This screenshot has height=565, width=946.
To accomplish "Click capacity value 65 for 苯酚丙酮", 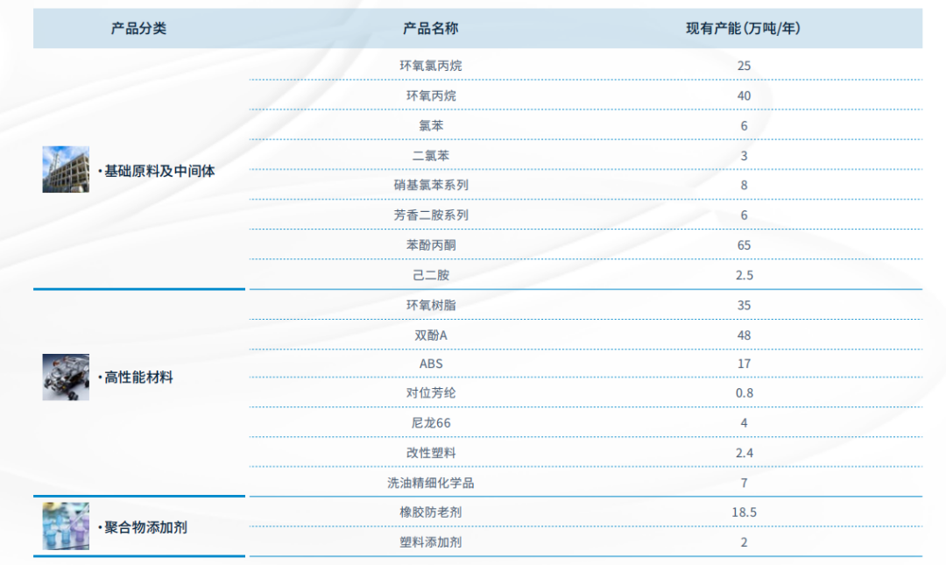I will (744, 245).
